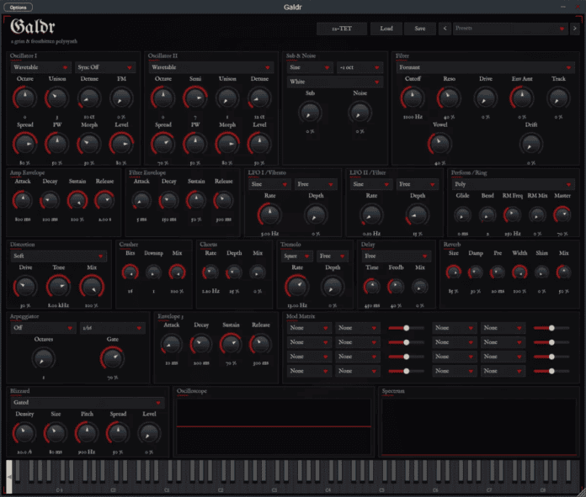Click Oscillator I FM knob
The image size is (586, 497).
click(121, 98)
